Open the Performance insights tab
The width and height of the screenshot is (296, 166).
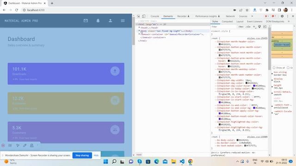(208, 16)
